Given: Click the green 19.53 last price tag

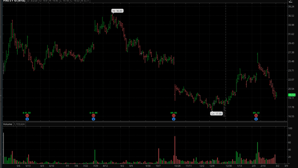Looking at the screenshot, I should click(x=292, y=95).
